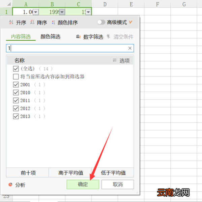Image resolution: width=202 pixels, height=202 pixels.
Task: Click the select-all corner triangle of the sheet
Action: (9, 4)
